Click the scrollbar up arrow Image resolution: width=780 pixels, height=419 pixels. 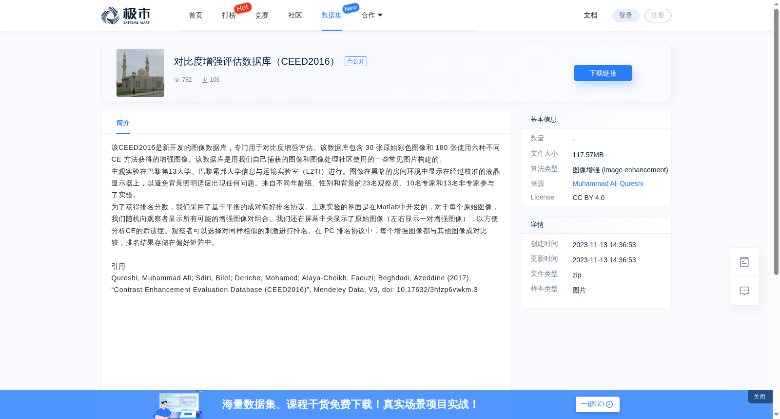(776, 4)
